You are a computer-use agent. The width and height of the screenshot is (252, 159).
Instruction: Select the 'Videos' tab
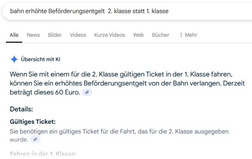pyautogui.click(x=78, y=35)
